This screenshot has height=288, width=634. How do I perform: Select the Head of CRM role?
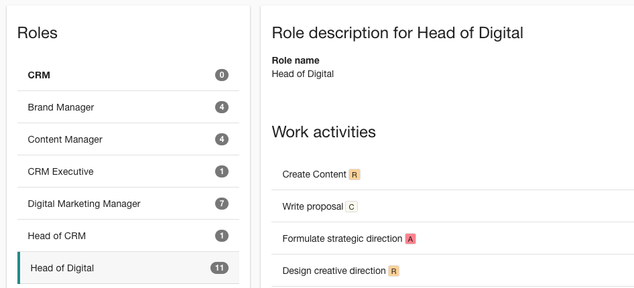[128, 236]
